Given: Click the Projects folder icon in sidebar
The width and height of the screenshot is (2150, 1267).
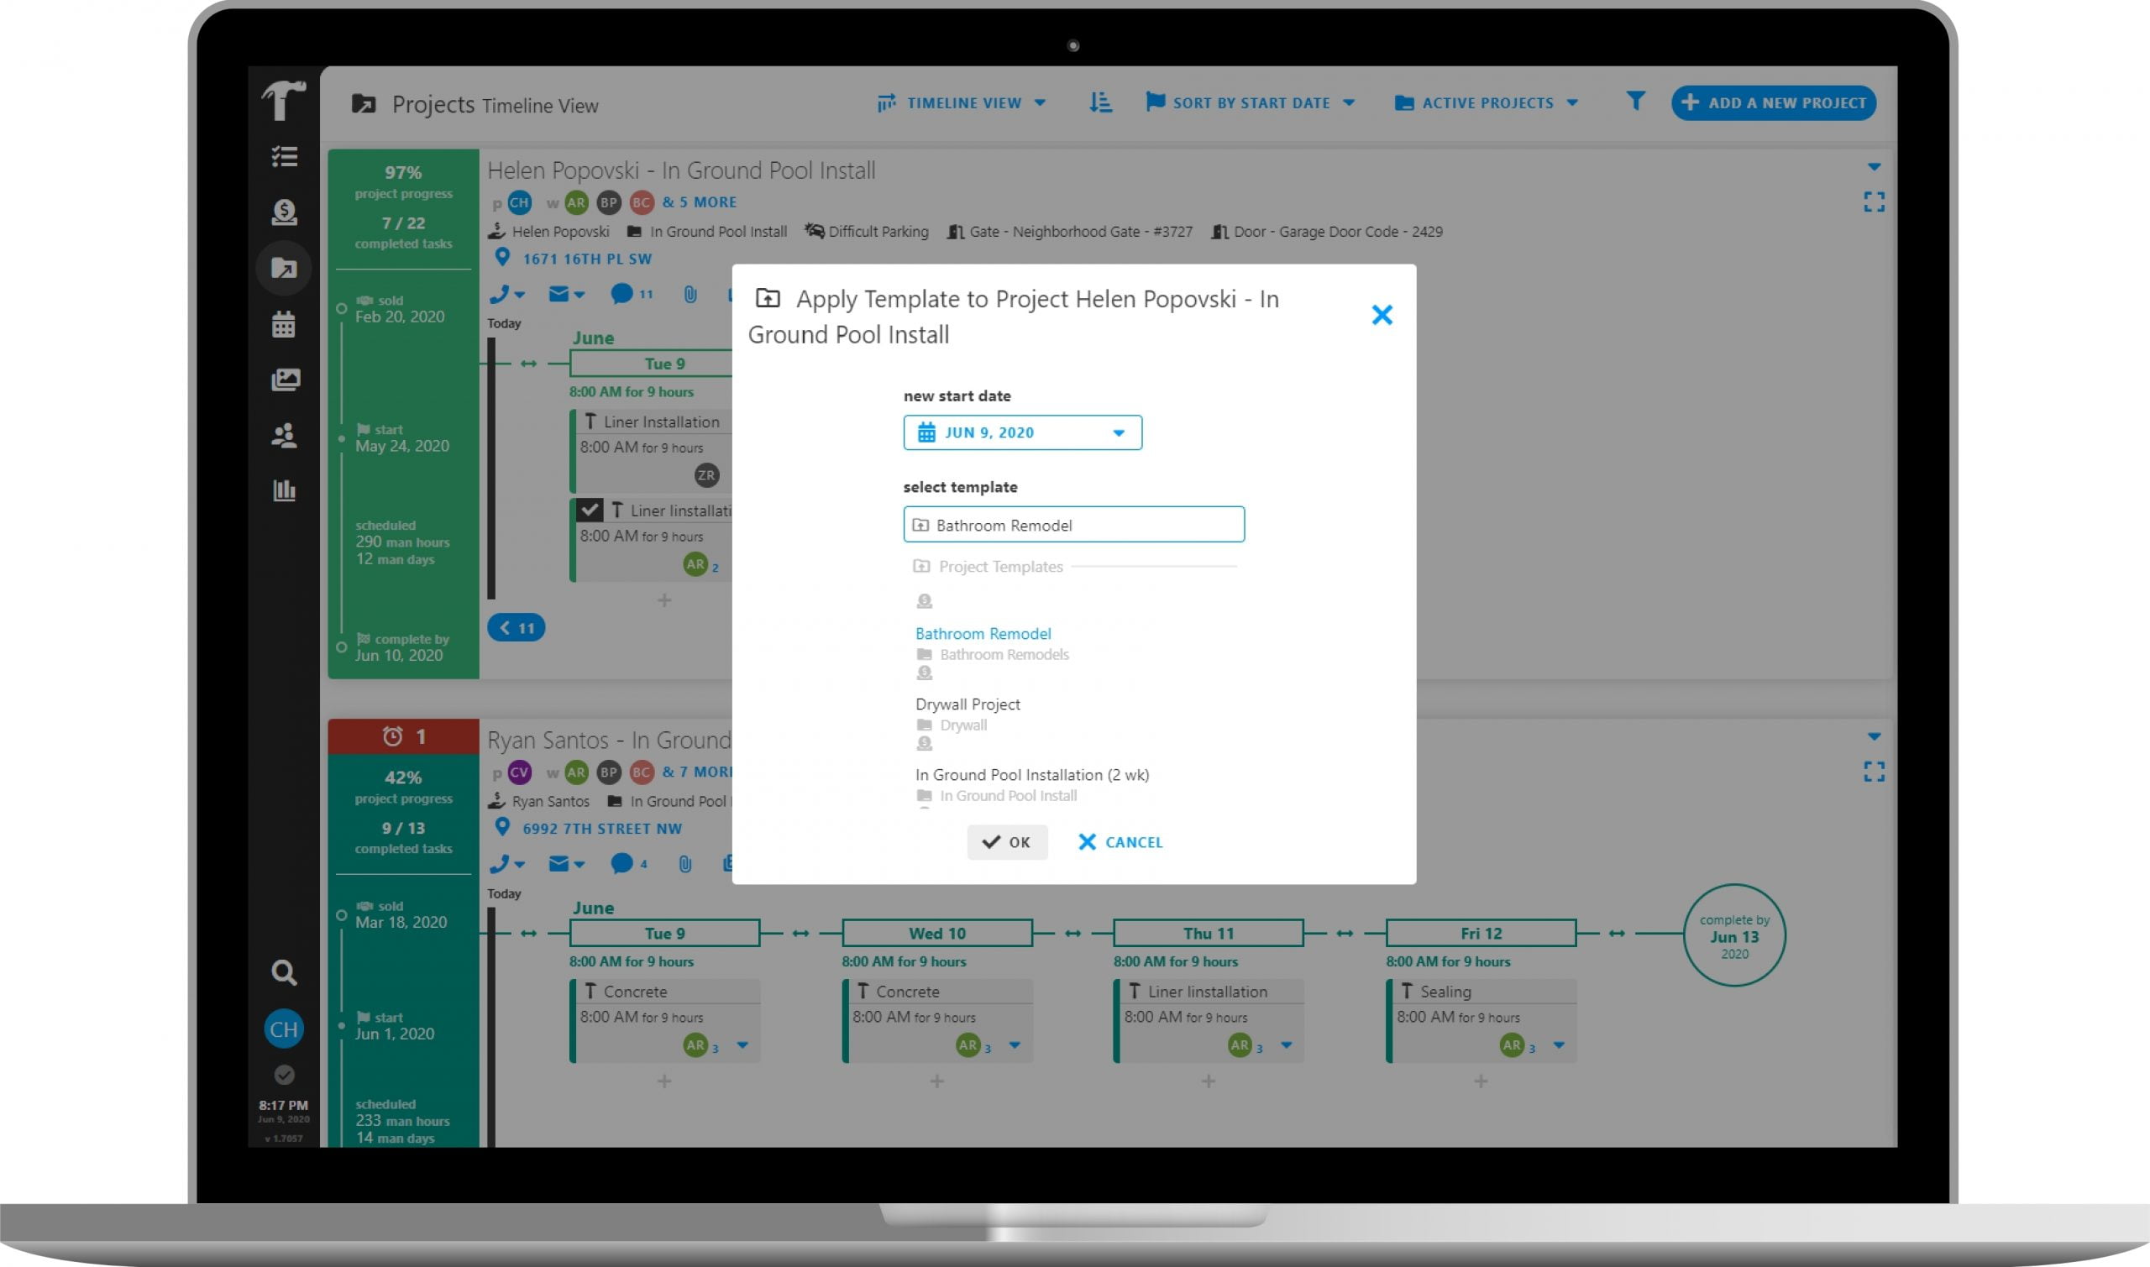Looking at the screenshot, I should coord(282,269).
